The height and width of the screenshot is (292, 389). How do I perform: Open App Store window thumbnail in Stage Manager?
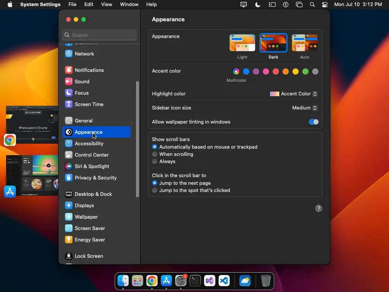pos(32,176)
